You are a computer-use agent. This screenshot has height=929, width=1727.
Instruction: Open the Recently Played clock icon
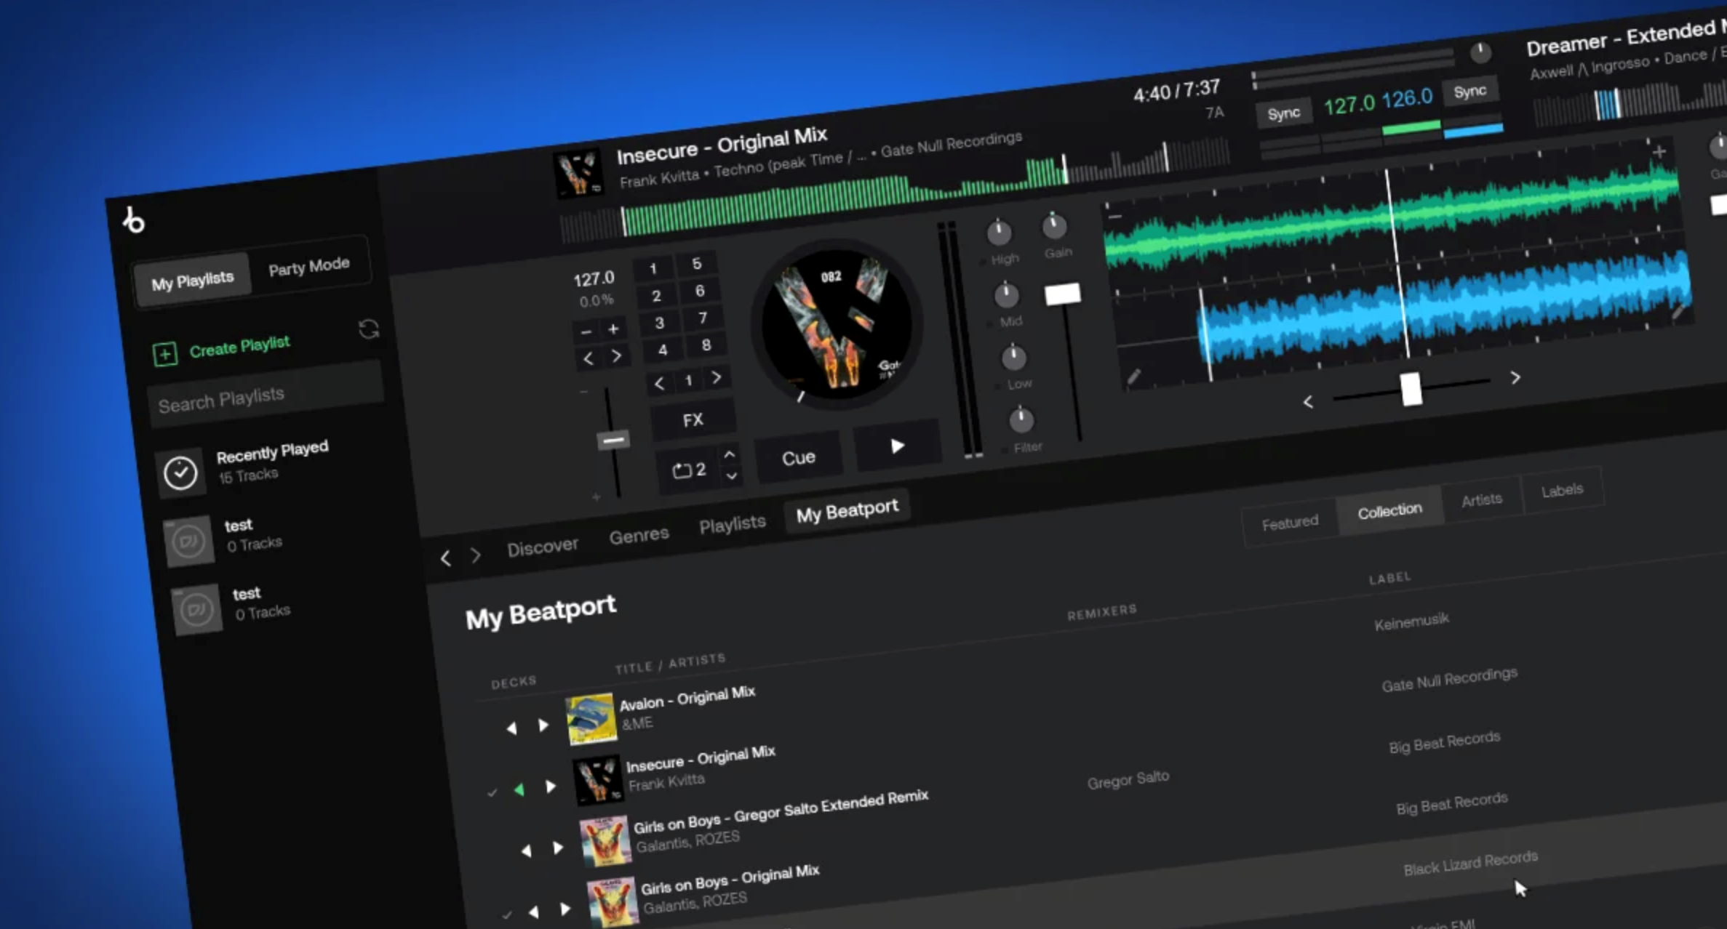tap(180, 472)
